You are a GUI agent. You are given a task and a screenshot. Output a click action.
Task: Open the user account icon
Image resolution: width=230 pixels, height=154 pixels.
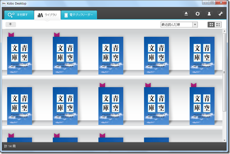pyautogui.click(x=209, y=14)
